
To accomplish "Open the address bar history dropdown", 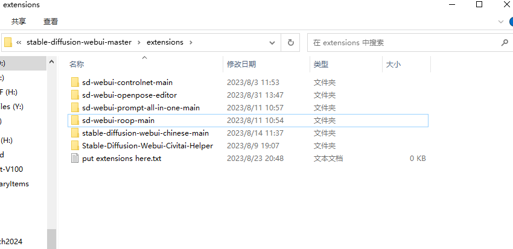I will [272, 42].
